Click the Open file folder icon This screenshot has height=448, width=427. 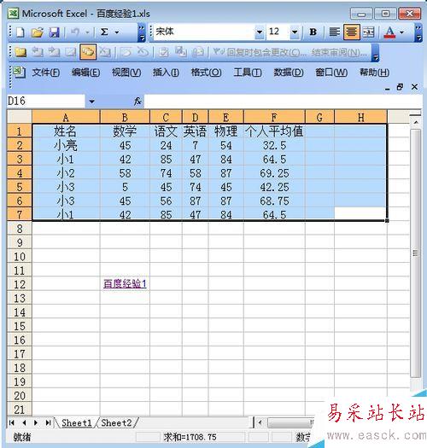pos(38,32)
